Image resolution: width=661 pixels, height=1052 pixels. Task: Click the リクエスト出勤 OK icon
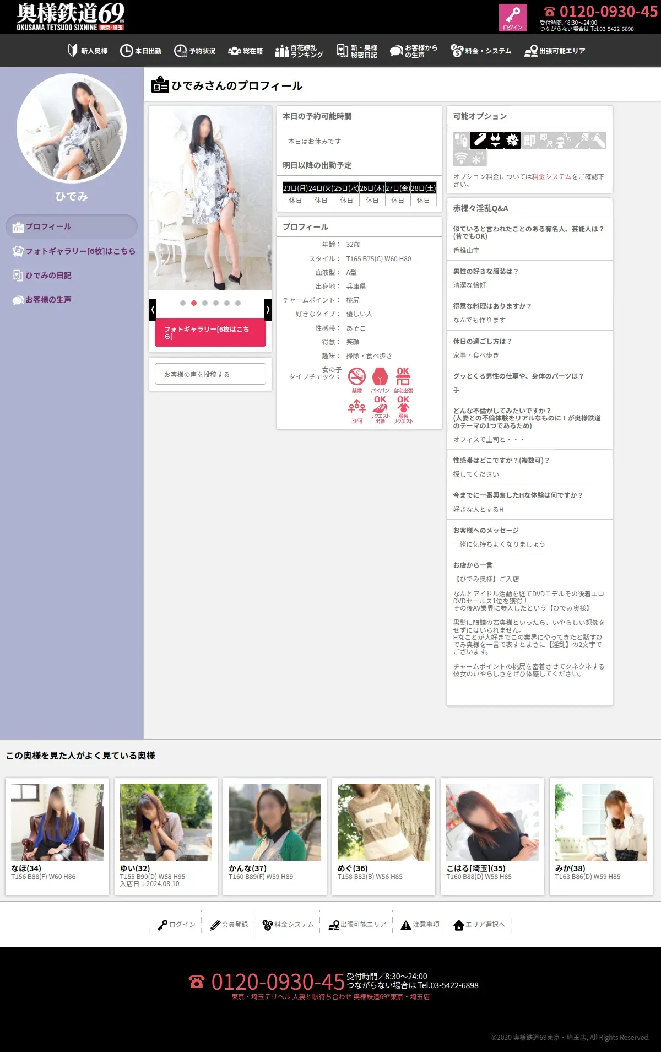tap(380, 411)
